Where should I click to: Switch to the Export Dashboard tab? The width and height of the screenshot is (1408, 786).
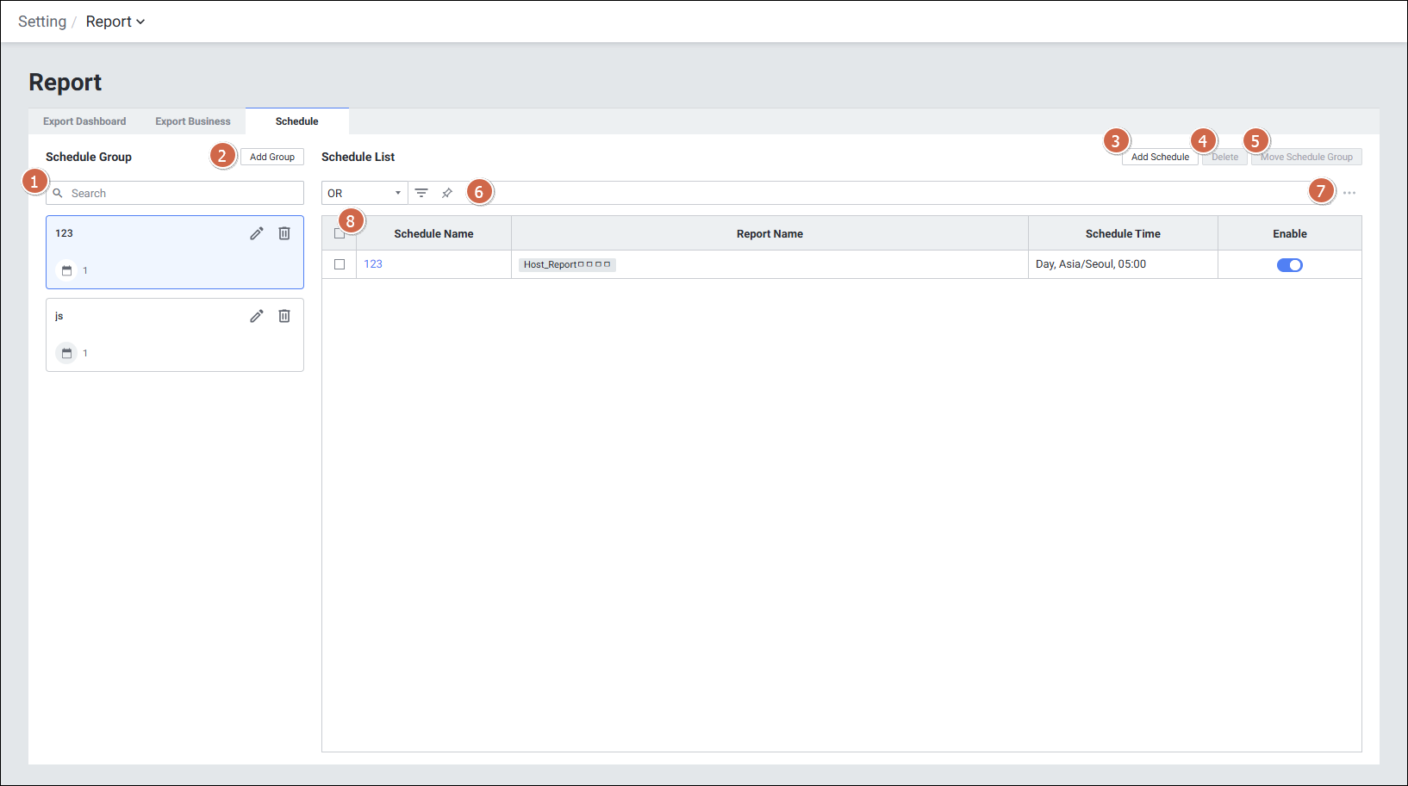coord(84,121)
